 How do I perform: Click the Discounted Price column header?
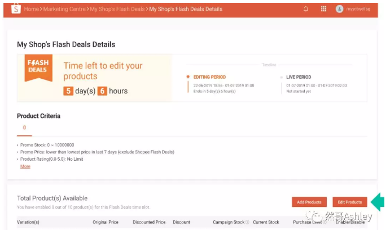[x=149, y=222]
